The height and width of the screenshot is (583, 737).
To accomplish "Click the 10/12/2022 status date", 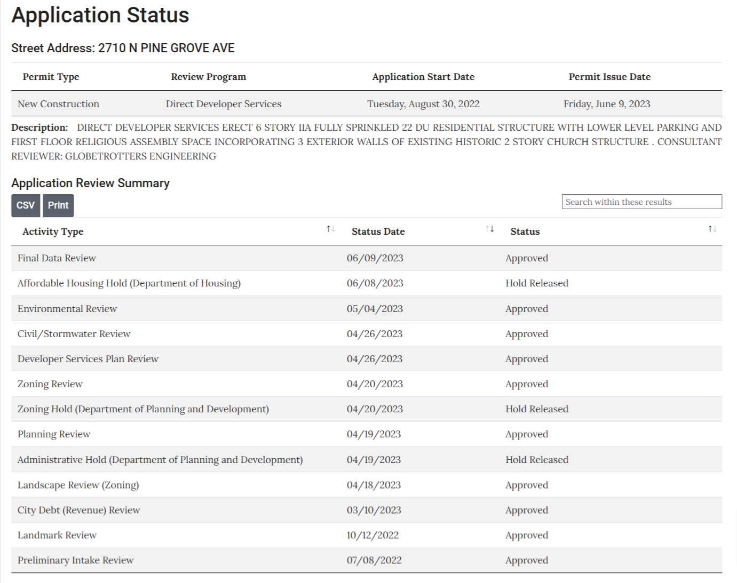I will 373,535.
